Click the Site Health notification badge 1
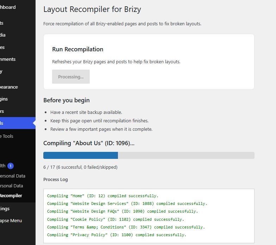The width and height of the screenshot is (276, 245). [x=11, y=166]
